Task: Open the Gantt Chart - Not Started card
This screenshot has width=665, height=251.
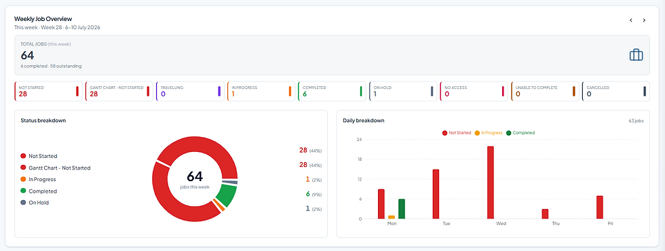Action: 119,91
